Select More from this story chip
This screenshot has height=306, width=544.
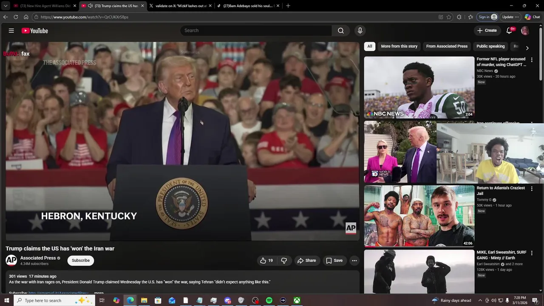click(399, 46)
